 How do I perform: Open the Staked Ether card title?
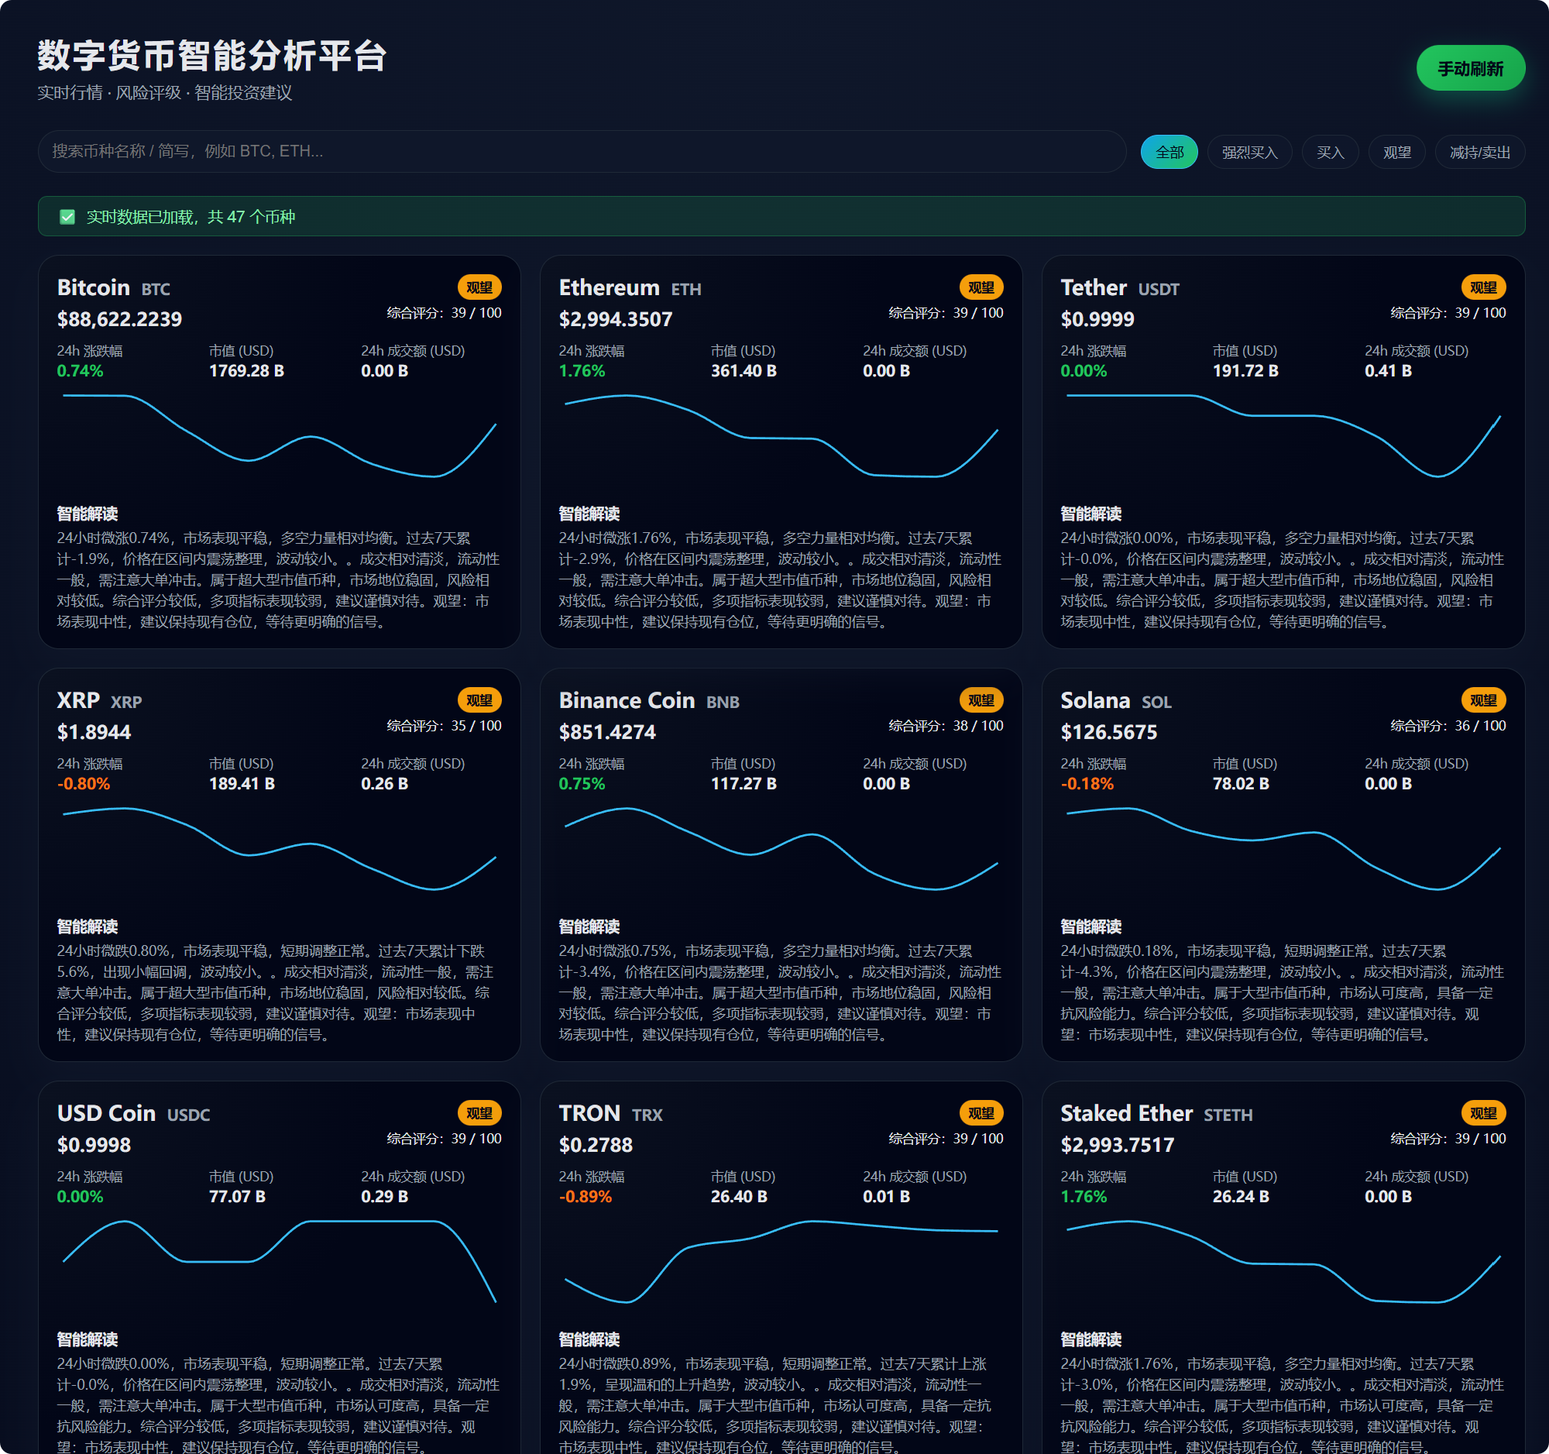click(x=1126, y=1113)
